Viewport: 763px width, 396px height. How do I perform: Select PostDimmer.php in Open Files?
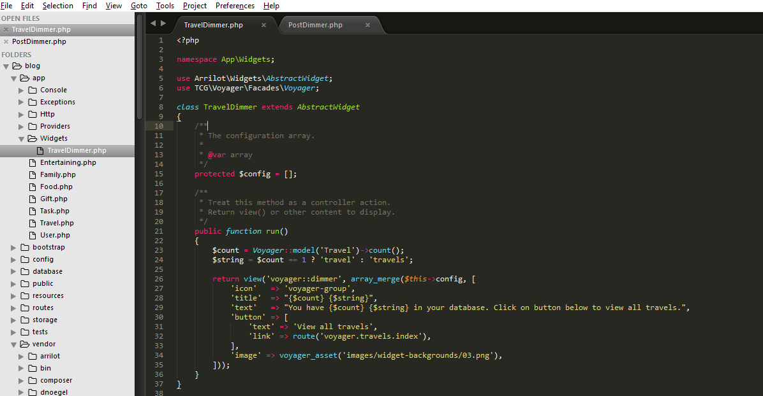(39, 42)
